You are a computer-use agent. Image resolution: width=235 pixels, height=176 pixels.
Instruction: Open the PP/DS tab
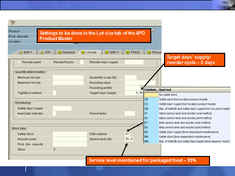pos(133,52)
